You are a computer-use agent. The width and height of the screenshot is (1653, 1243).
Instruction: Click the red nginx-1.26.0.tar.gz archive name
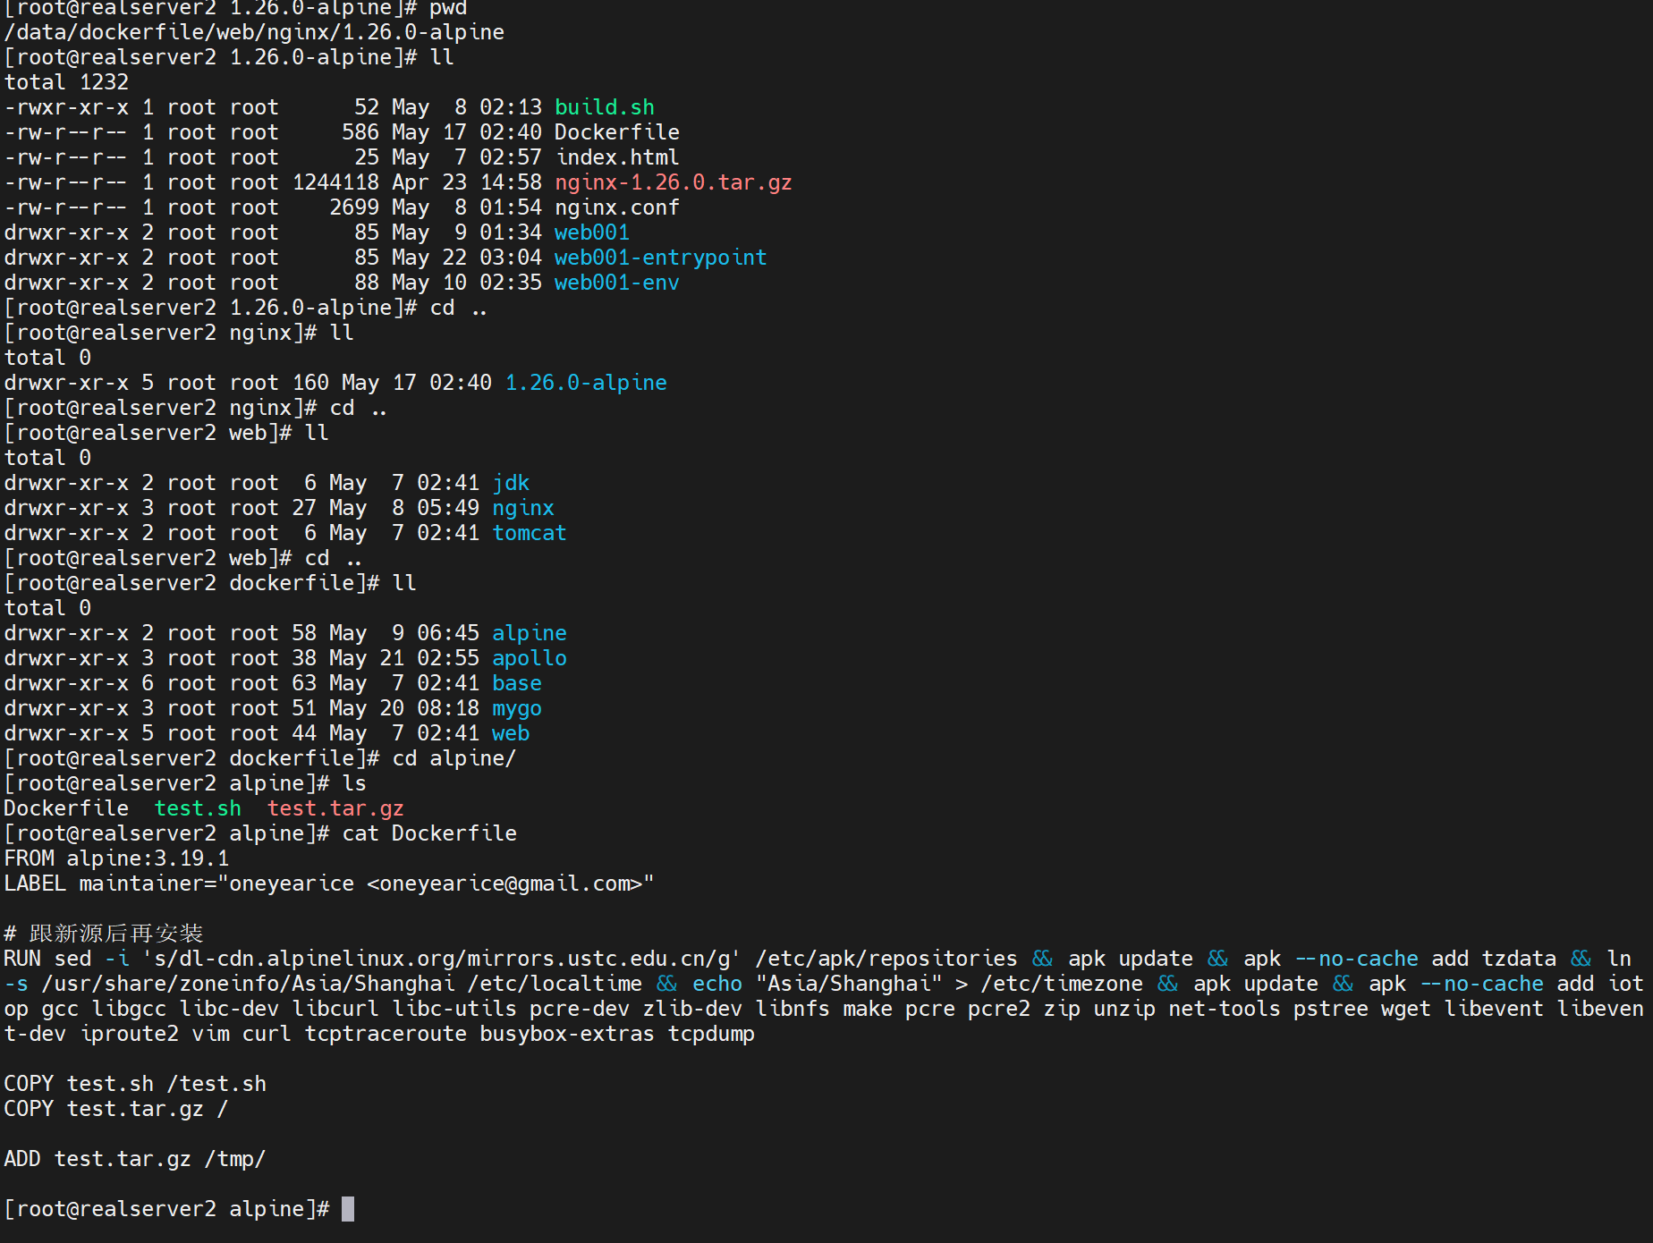point(673,182)
